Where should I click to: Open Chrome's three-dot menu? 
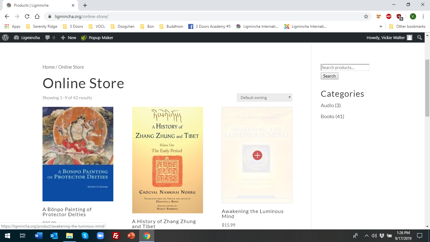click(x=423, y=16)
